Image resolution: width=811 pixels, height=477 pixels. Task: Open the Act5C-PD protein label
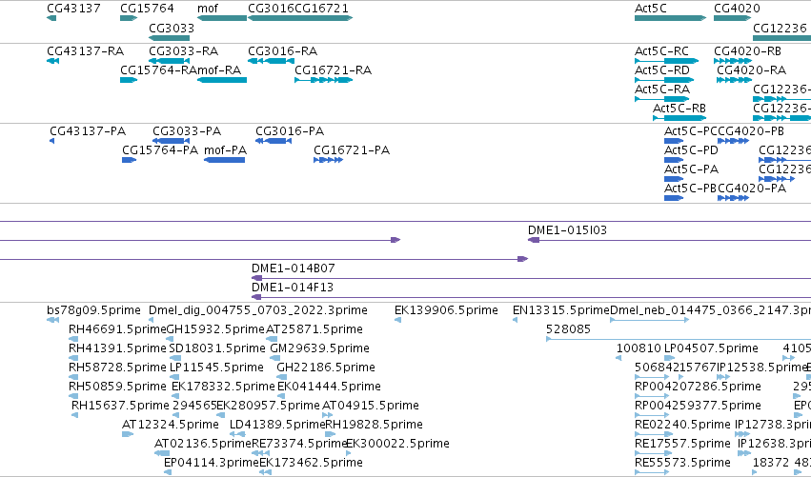[692, 150]
